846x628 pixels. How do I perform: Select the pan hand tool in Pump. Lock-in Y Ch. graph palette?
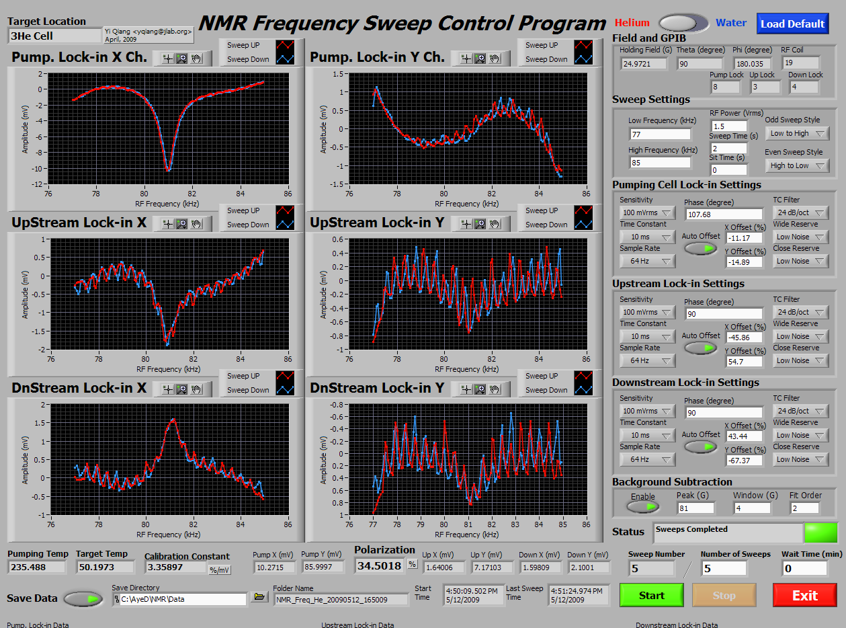(x=495, y=58)
